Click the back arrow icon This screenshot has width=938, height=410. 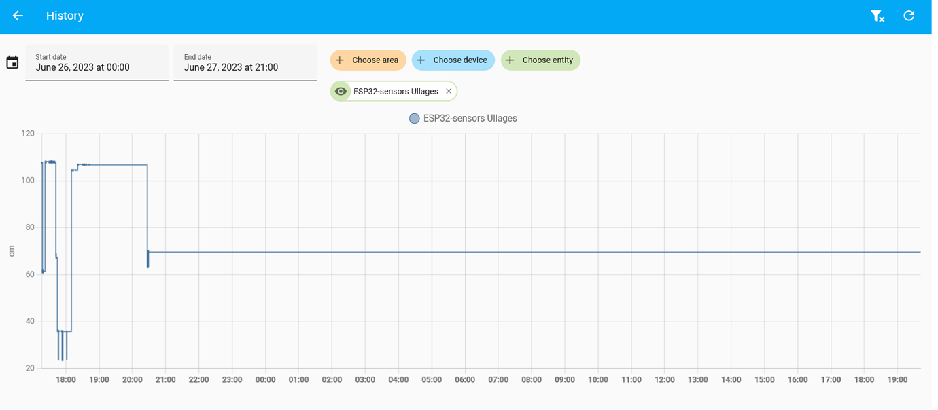pos(18,16)
